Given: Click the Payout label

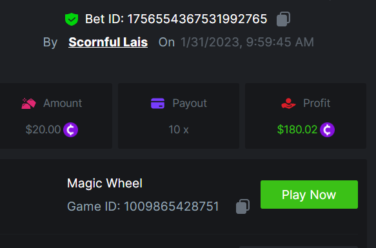Looking at the screenshot, I should click(190, 104).
